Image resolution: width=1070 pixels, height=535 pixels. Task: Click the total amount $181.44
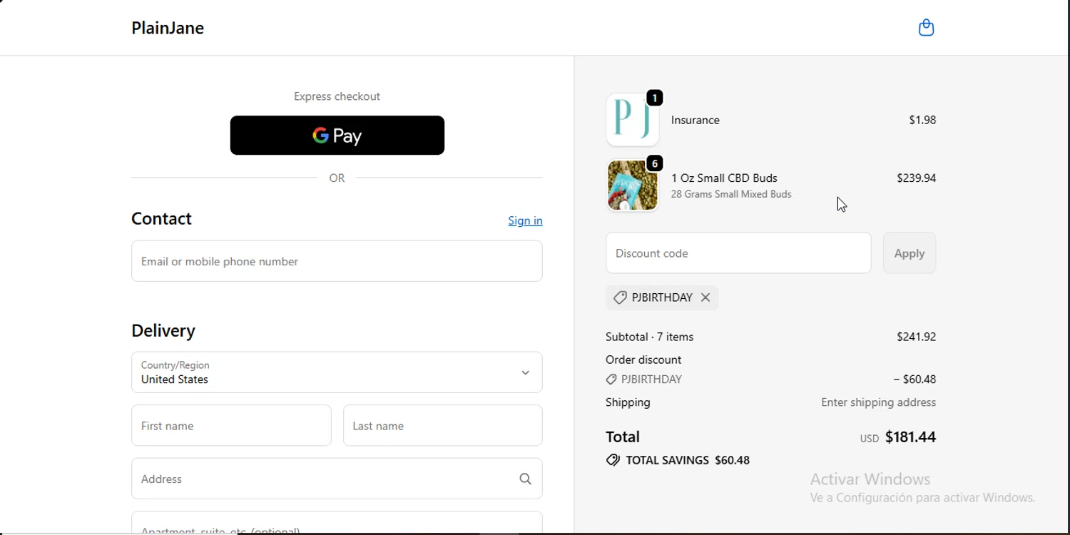[910, 437]
